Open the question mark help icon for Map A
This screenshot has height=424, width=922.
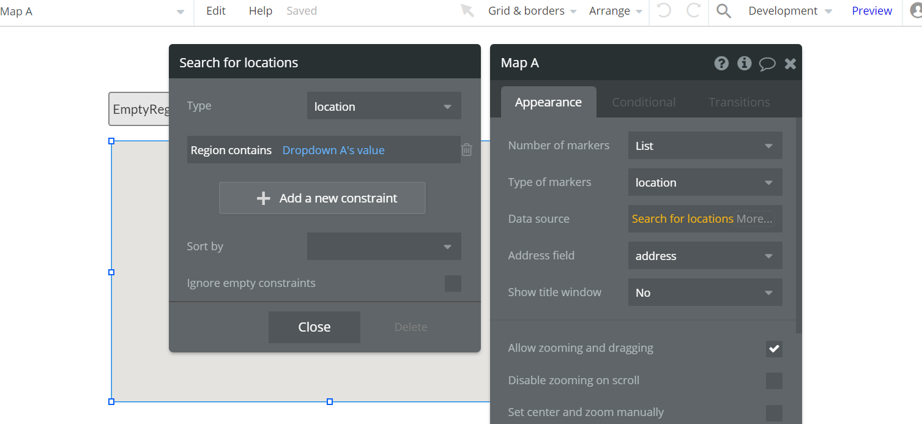pyautogui.click(x=721, y=63)
